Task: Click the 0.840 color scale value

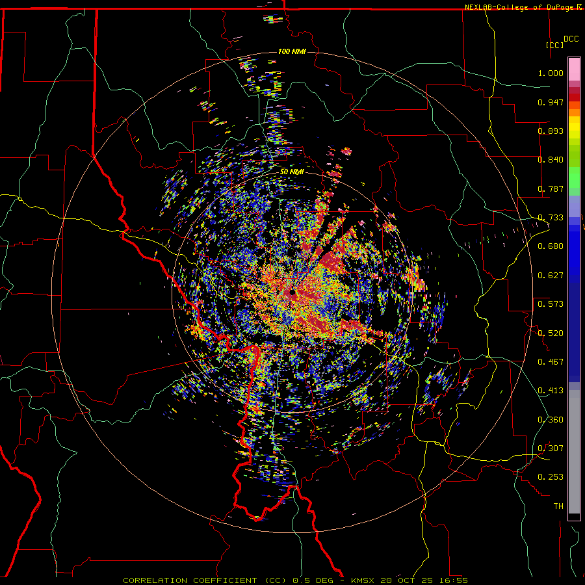Action: tap(551, 160)
